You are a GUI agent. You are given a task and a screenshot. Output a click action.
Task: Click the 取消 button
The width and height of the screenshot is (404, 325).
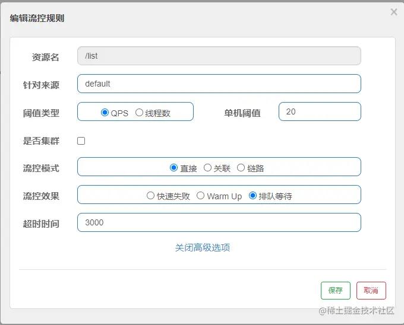(371, 291)
